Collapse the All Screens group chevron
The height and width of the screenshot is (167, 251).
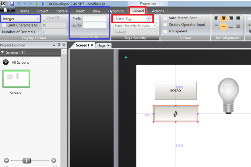(6, 62)
